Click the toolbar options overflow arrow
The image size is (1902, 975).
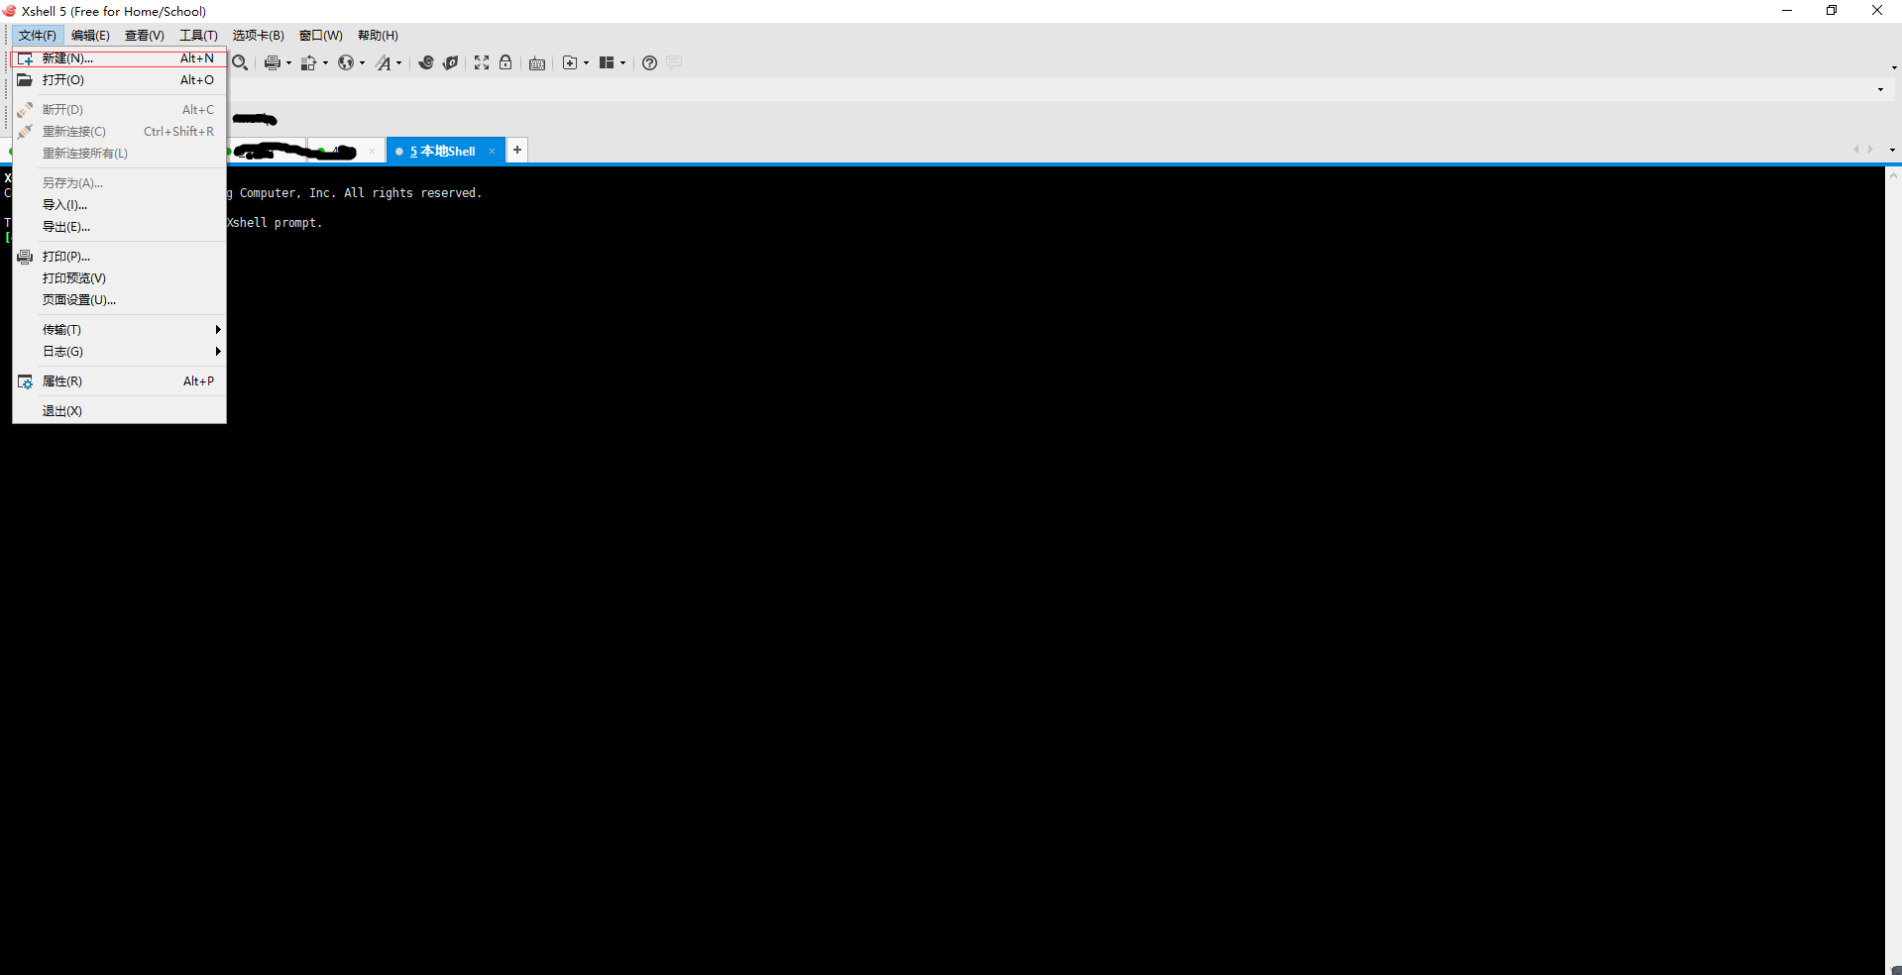coord(1894,67)
